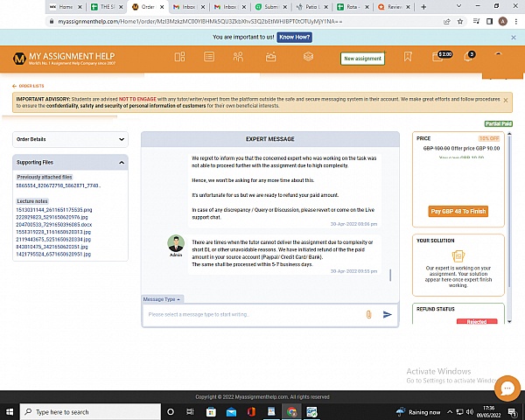Click the bookmark icon in header
Image resolution: width=525 pixels, height=420 pixels.
click(x=408, y=58)
